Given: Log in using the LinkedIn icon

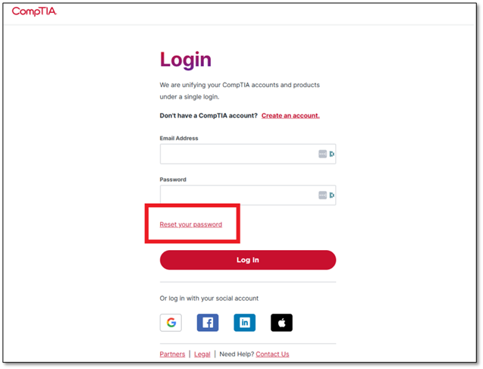Looking at the screenshot, I should 245,323.
